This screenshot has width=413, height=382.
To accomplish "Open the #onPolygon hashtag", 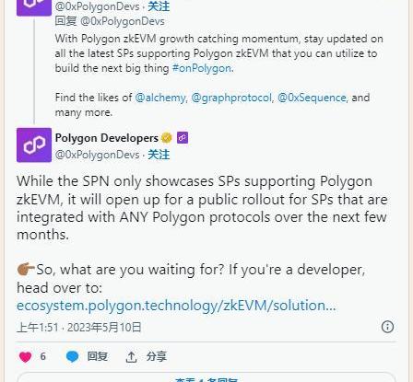I will 203,68.
